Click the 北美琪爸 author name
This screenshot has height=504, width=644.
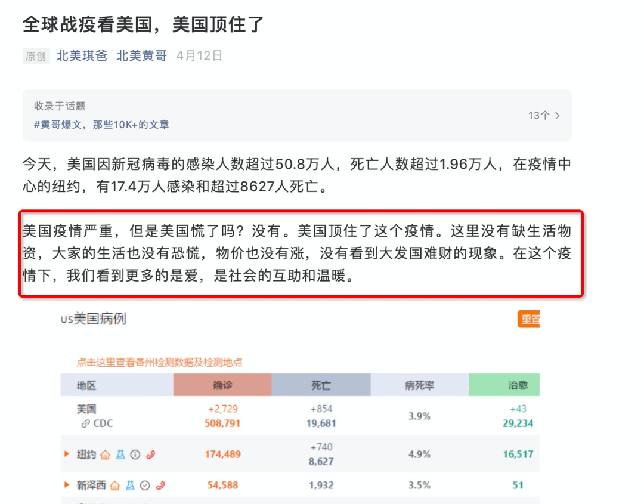pos(81,56)
